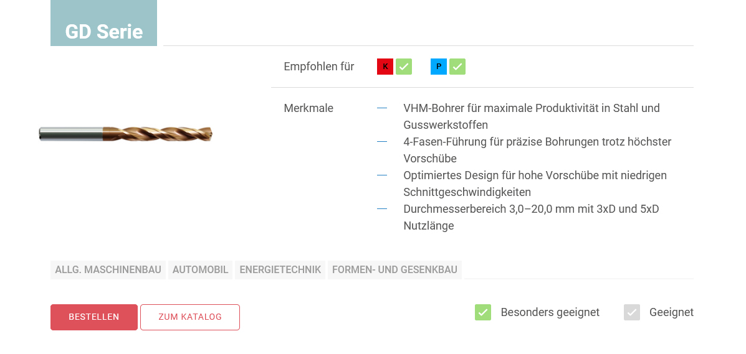This screenshot has height=354, width=746.
Task: Open ZUM KATALOG link button
Action: 190,317
